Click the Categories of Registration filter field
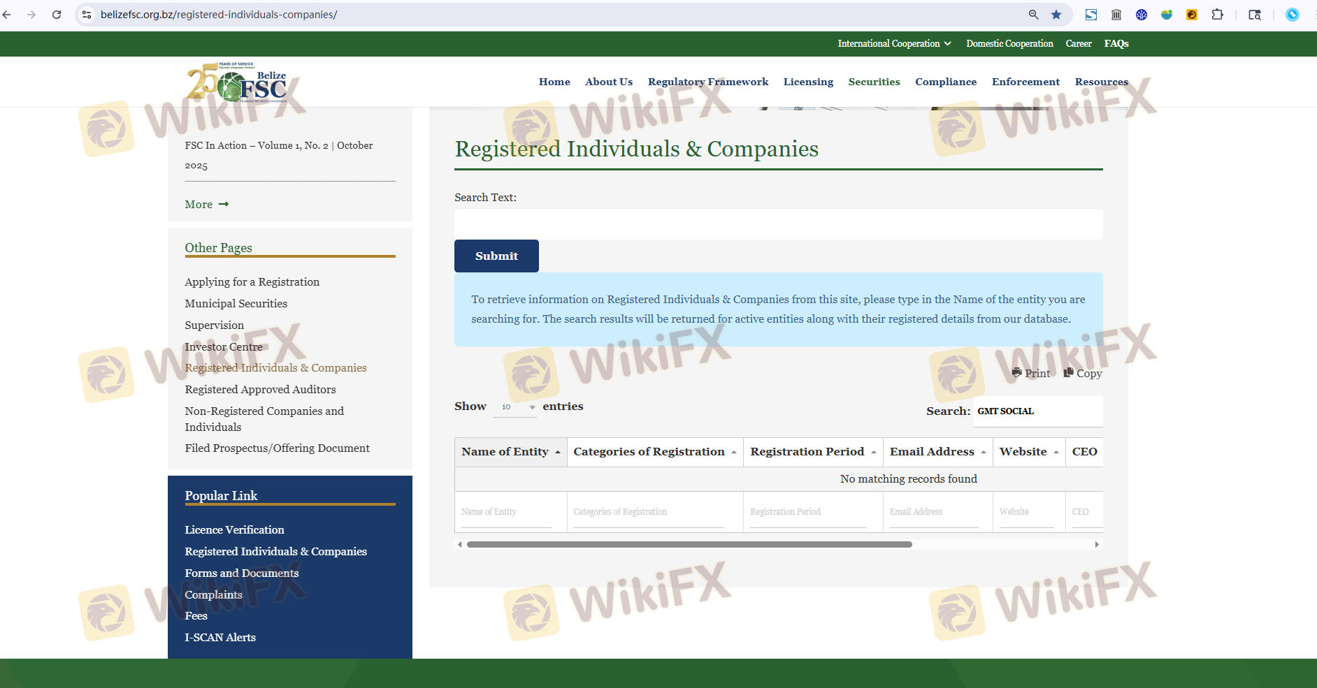 tap(648, 512)
